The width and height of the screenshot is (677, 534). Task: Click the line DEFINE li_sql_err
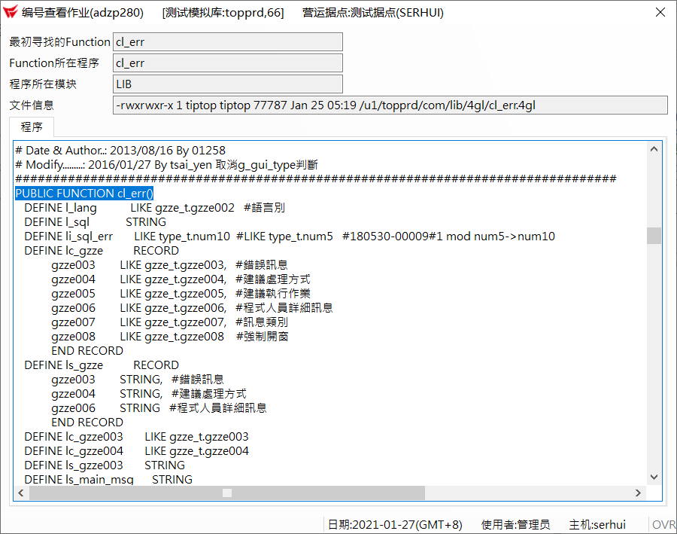(290, 236)
